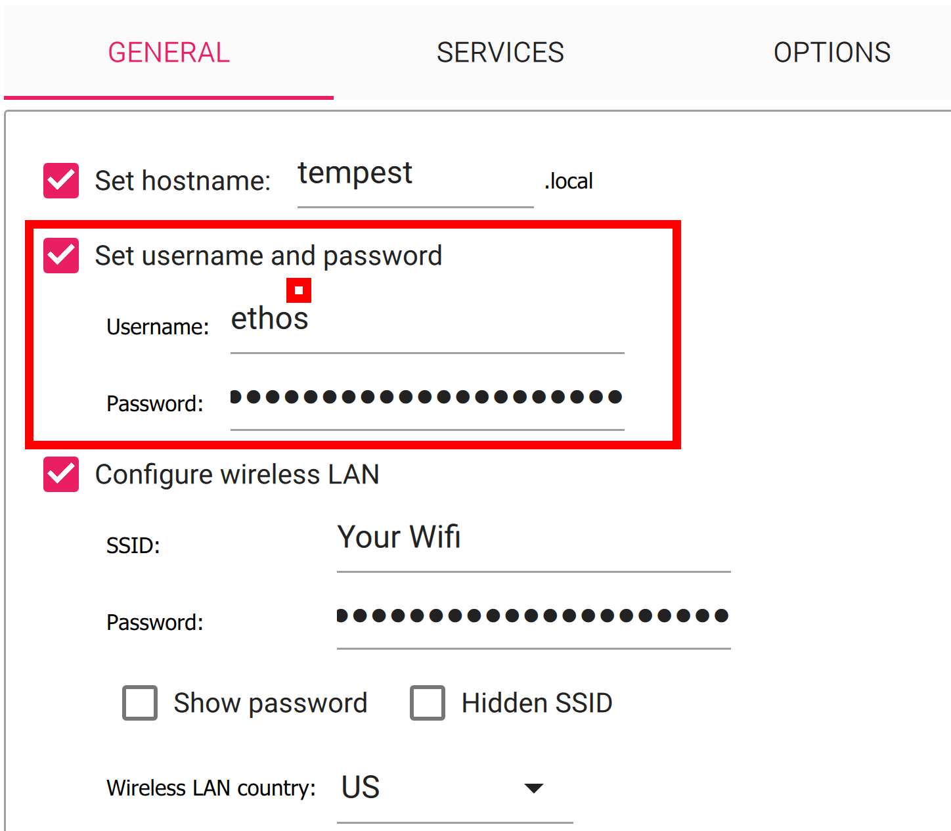Open the SERVICES tab
The image size is (951, 831).
click(500, 53)
